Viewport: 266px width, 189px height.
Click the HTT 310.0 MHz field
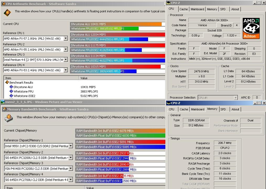tap(202, 82)
